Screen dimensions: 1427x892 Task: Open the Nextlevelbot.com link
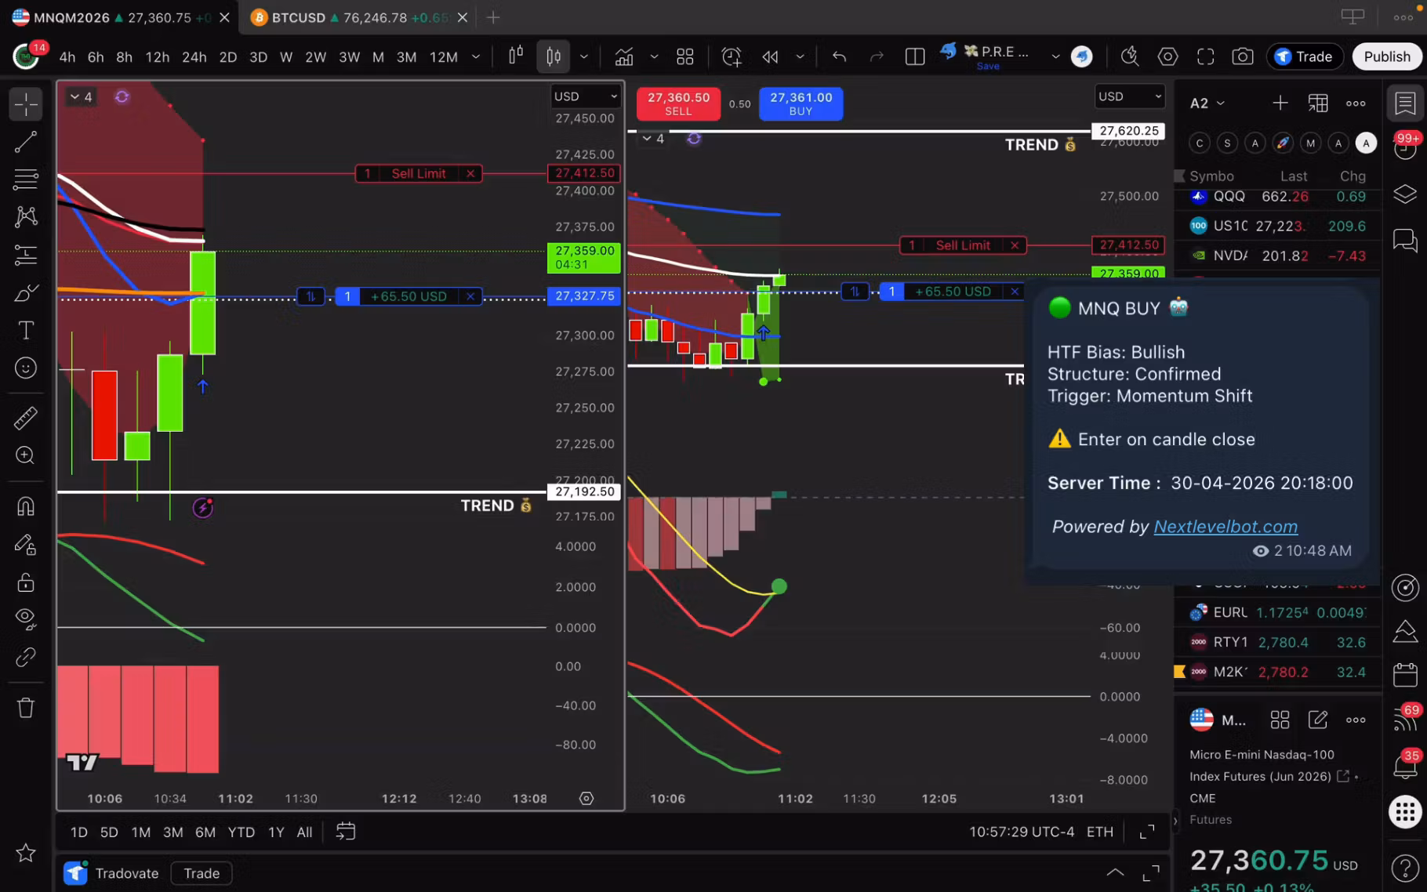tap(1225, 527)
